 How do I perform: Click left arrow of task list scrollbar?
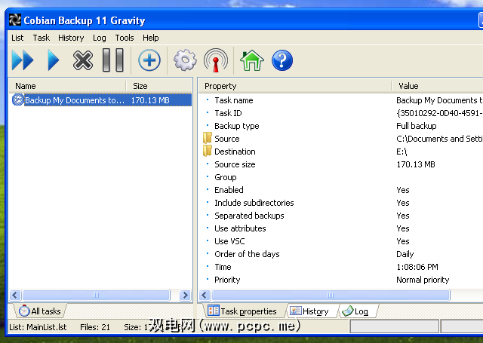tap(15, 296)
